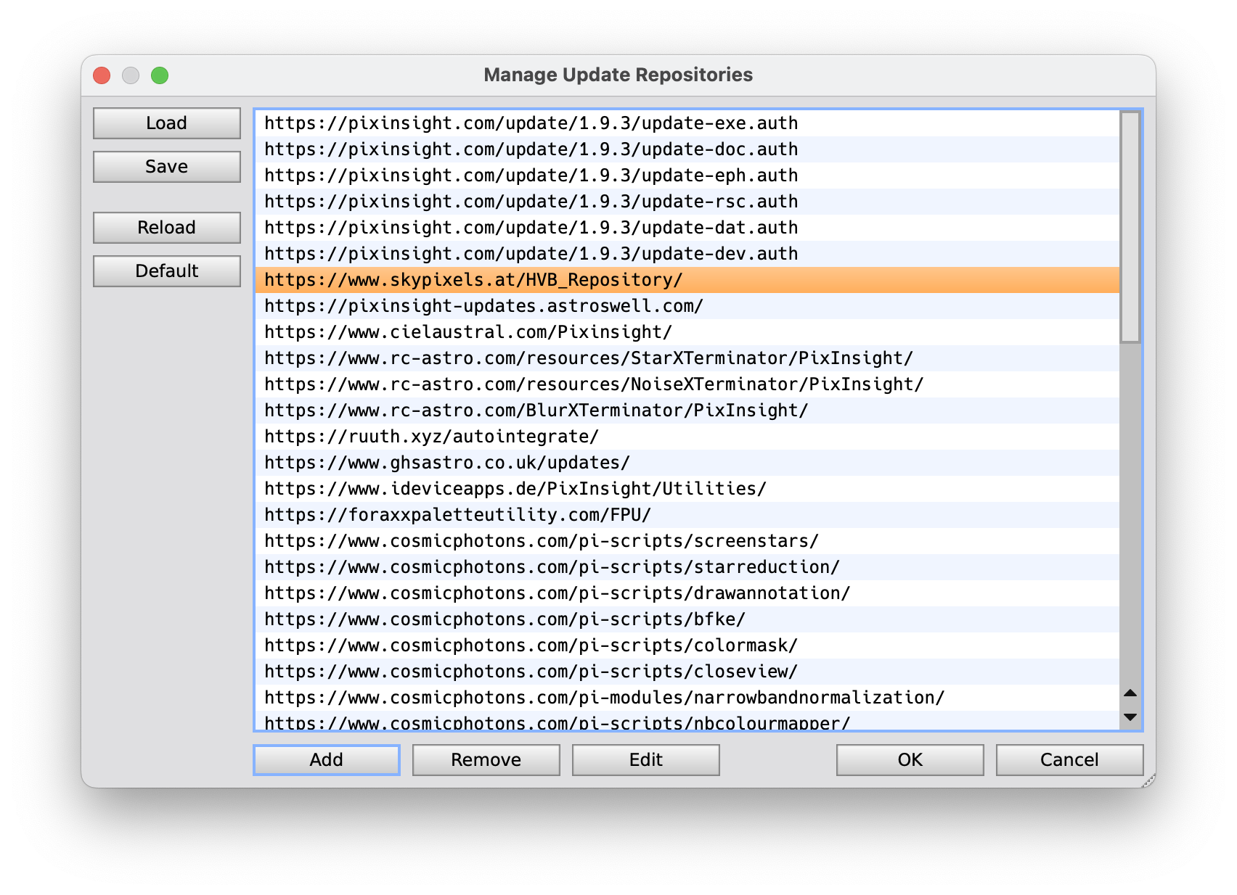Click the scroll up arrow

[1130, 693]
